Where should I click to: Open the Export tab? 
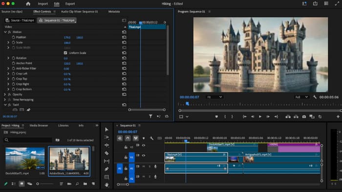coord(70,4)
